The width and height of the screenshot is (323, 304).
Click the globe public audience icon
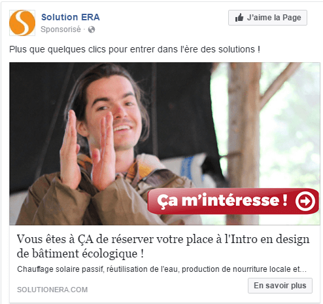(x=92, y=29)
